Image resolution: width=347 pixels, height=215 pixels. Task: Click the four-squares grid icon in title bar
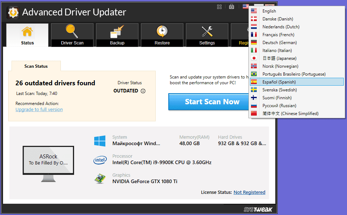tap(219, 7)
